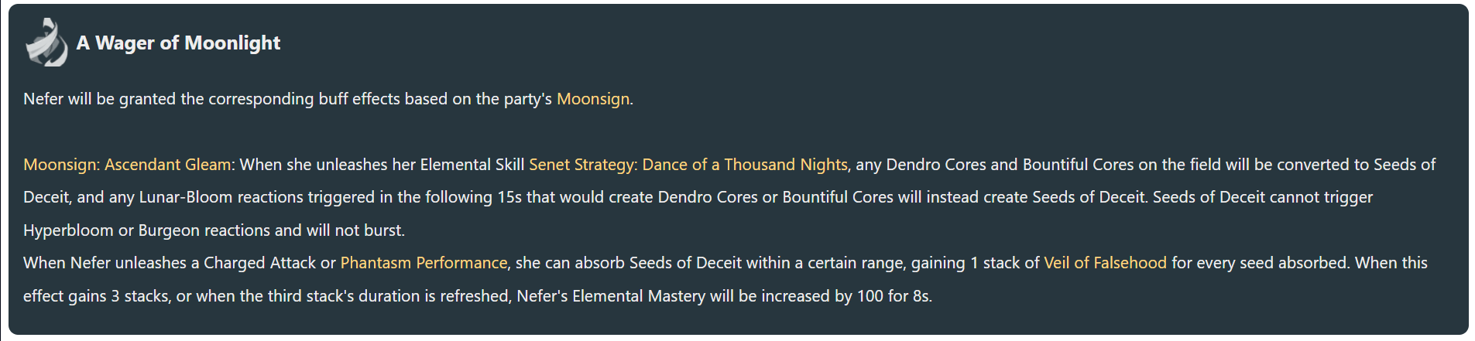The image size is (1475, 341).
Task: Click the A Wager of Moonlight talent icon
Action: coord(46,43)
